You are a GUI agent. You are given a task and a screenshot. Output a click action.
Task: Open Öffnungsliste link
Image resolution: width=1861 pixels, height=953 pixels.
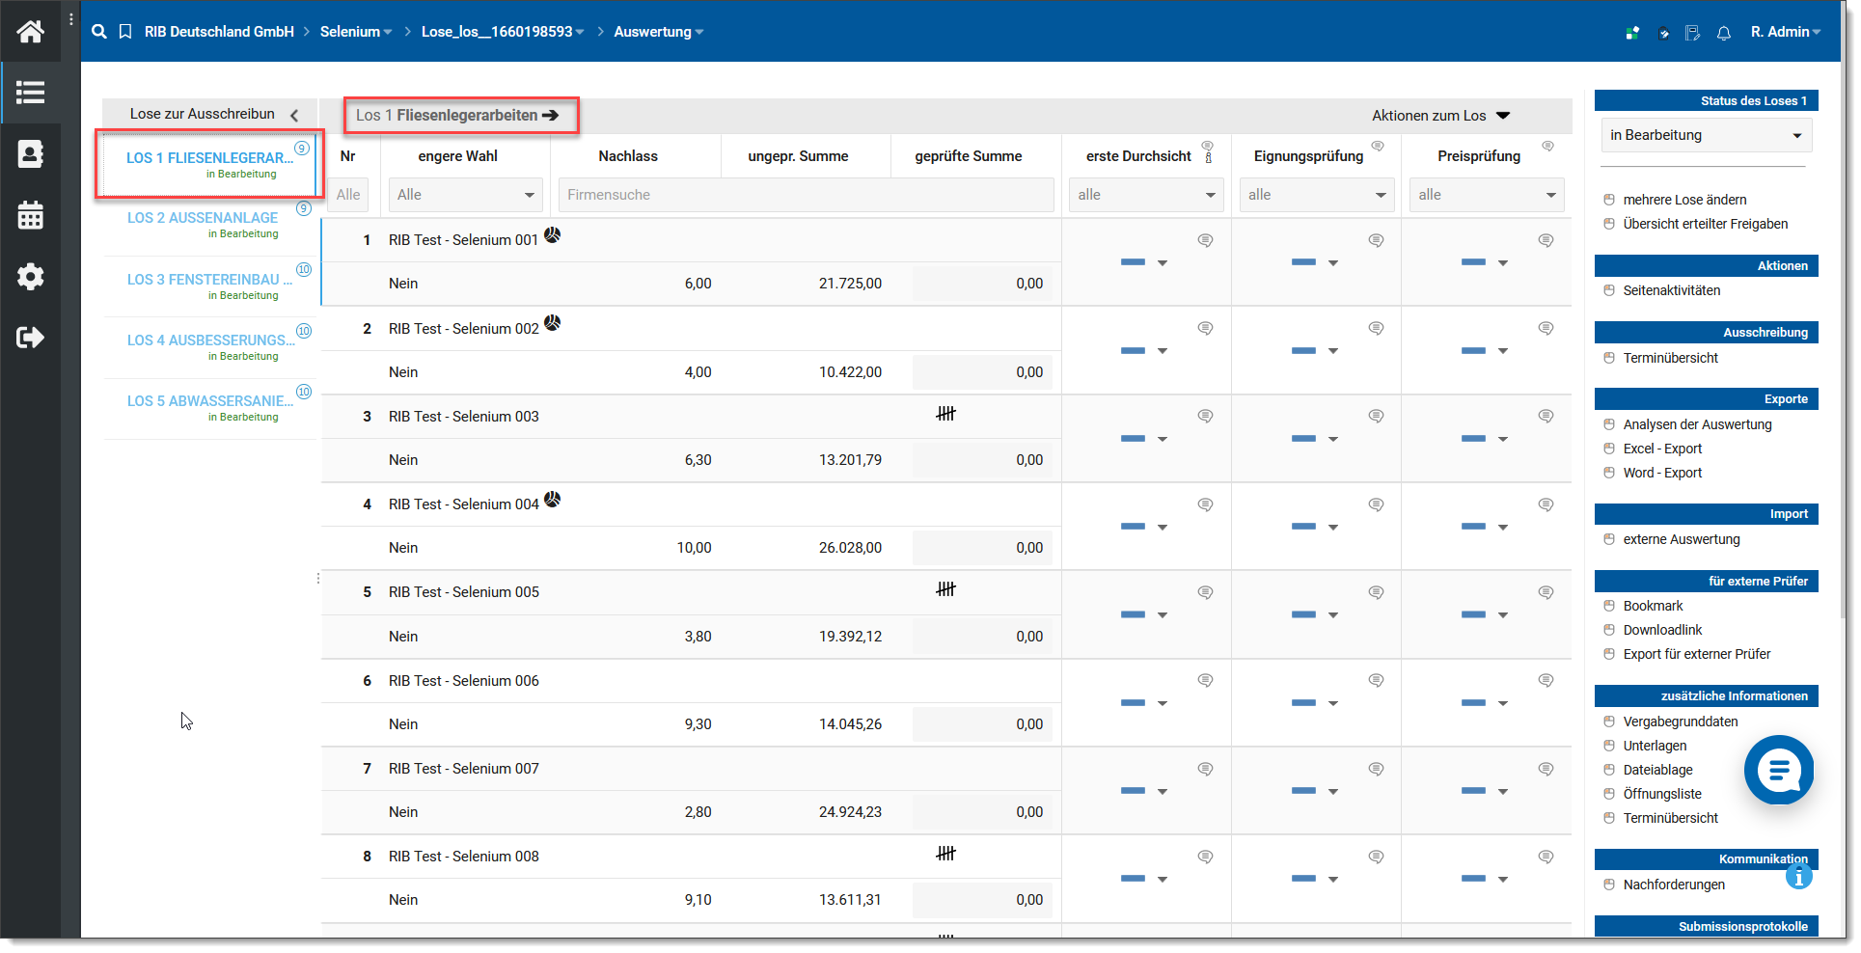pyautogui.click(x=1662, y=794)
